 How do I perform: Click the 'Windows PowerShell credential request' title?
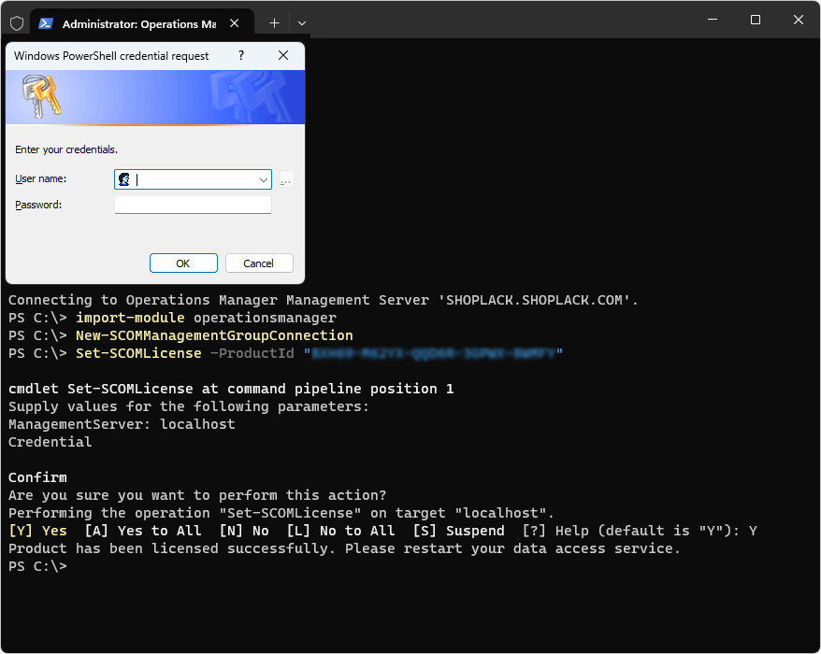click(x=111, y=56)
